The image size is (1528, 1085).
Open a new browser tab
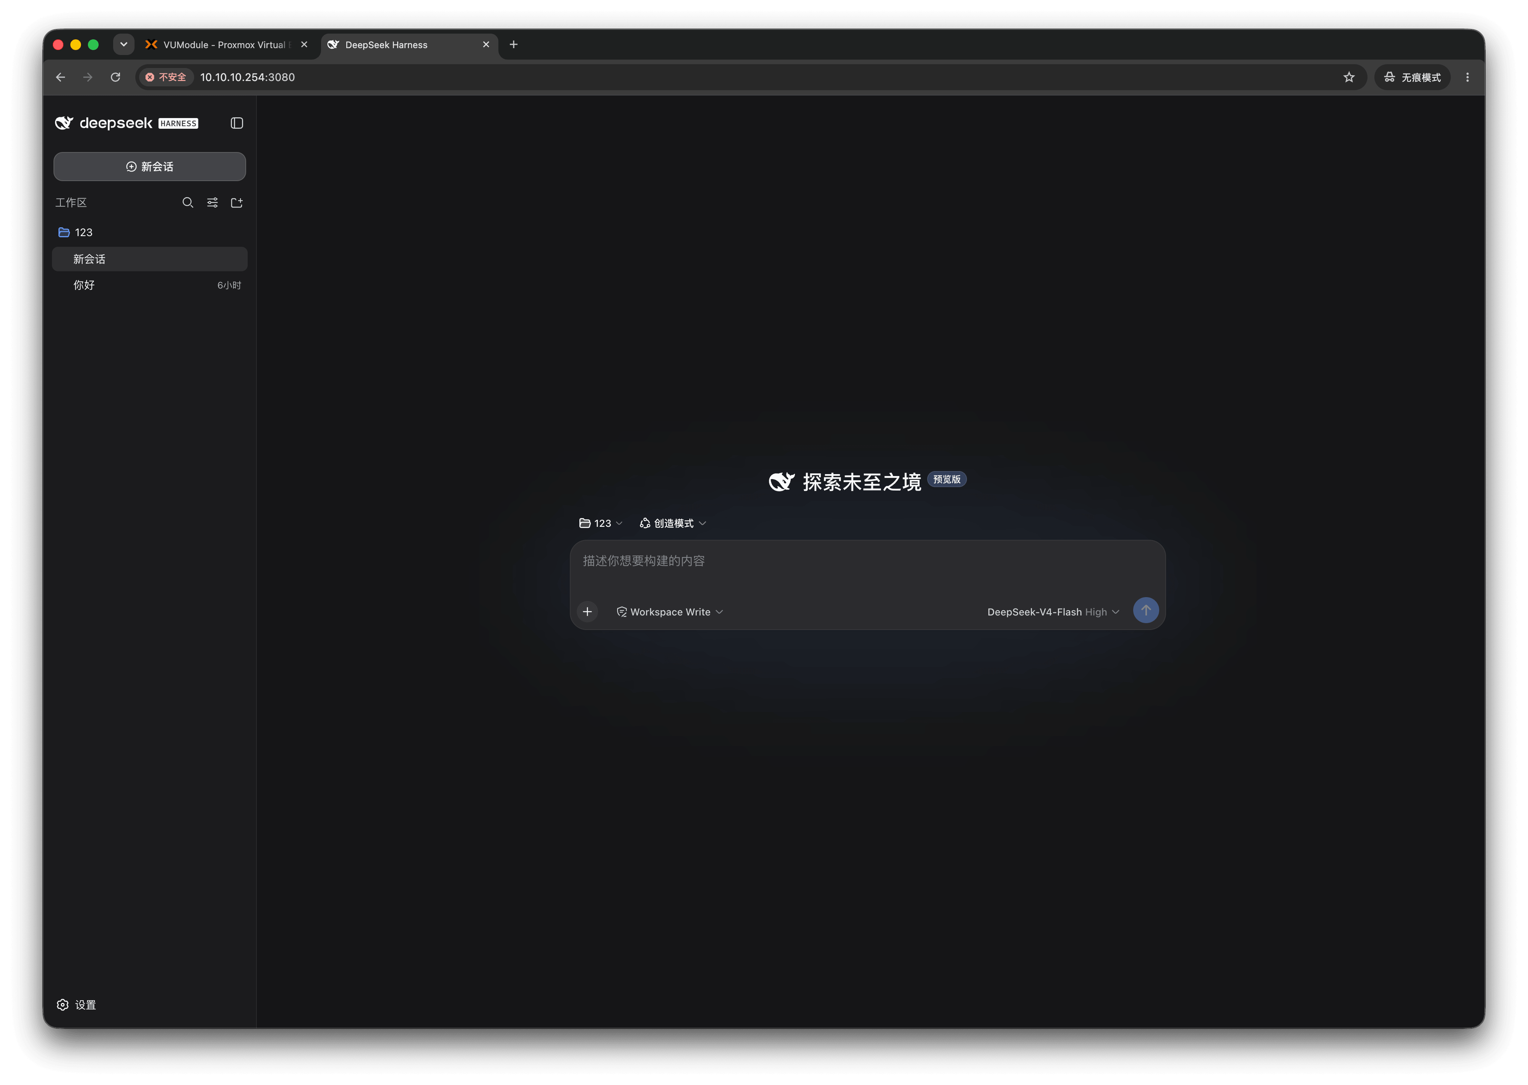(513, 45)
